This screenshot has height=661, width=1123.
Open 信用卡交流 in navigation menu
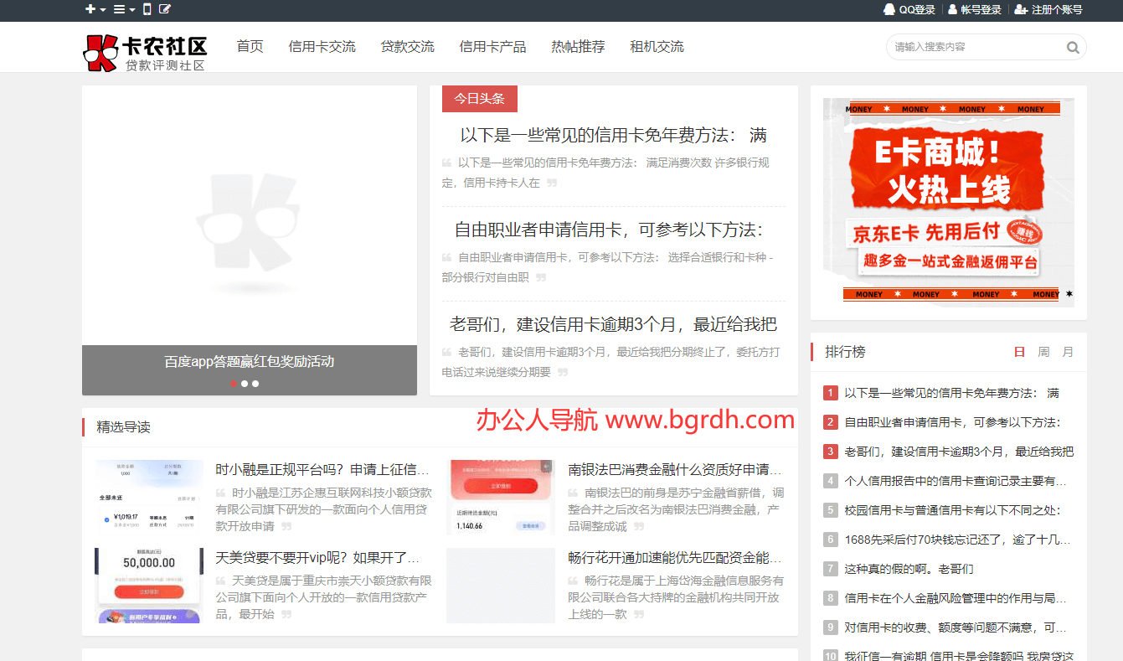click(x=322, y=47)
